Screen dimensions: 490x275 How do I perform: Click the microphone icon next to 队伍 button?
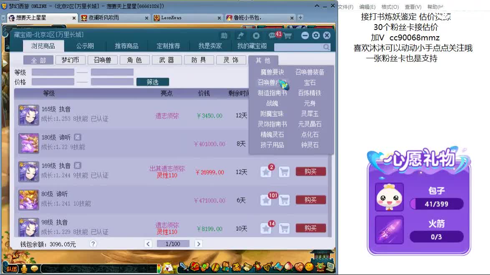23,268
